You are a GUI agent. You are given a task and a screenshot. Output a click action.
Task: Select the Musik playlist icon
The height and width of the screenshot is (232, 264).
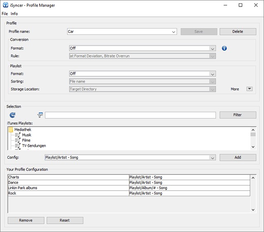click(x=18, y=135)
